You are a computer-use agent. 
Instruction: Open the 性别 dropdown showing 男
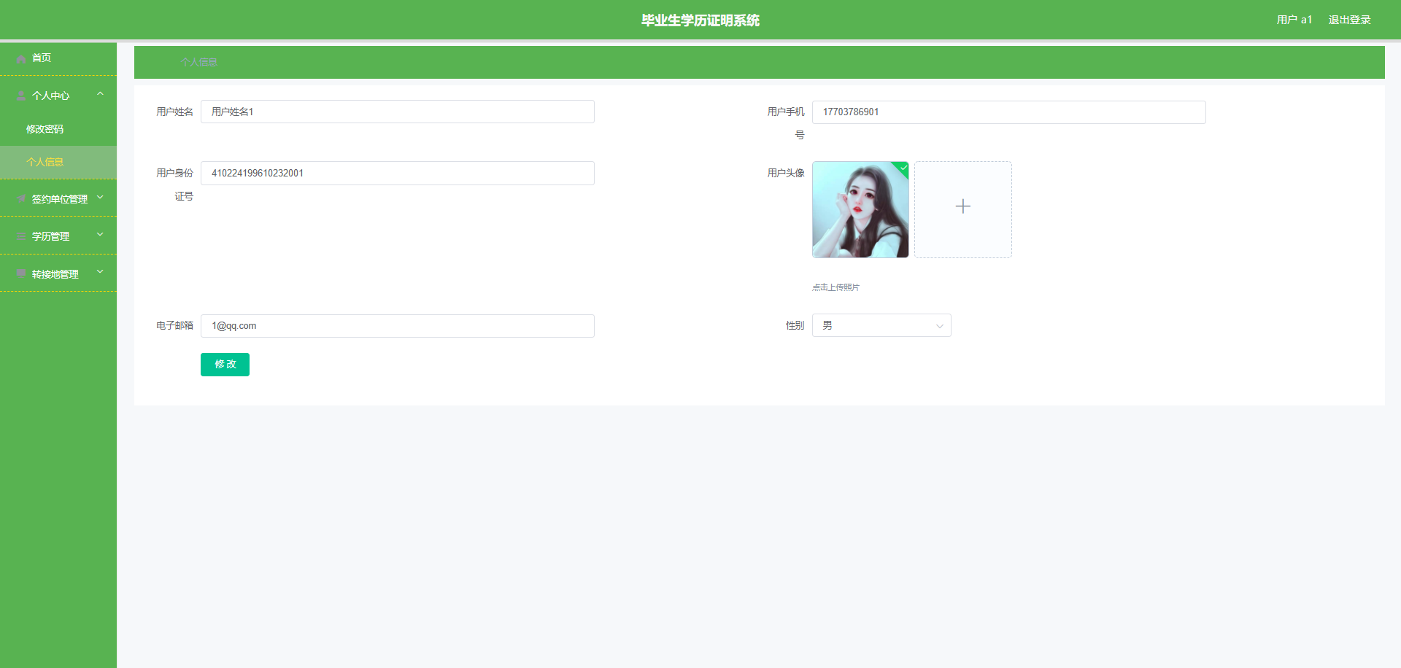(x=881, y=325)
